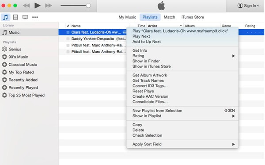Click the rewind previous track button

tap(26, 6)
